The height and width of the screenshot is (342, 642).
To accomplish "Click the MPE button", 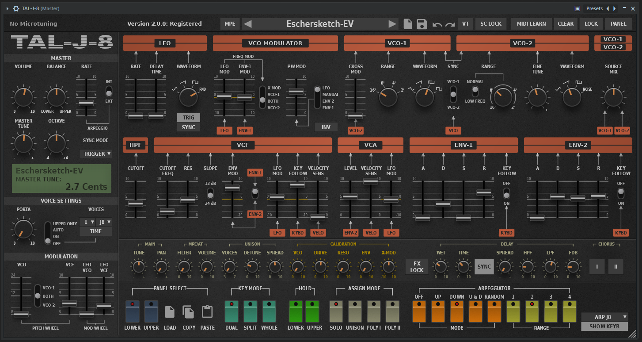I will [x=230, y=24].
